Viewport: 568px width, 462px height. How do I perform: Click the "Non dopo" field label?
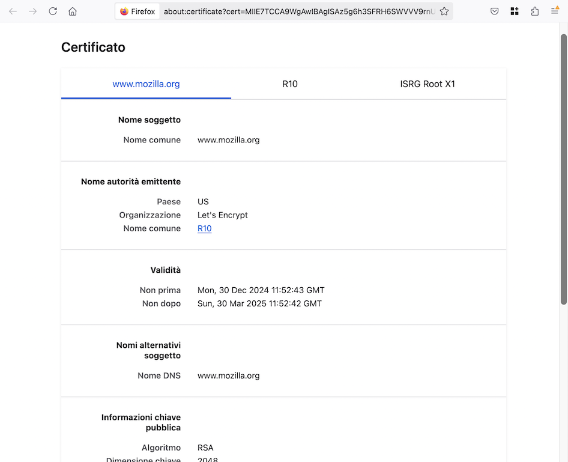(161, 303)
